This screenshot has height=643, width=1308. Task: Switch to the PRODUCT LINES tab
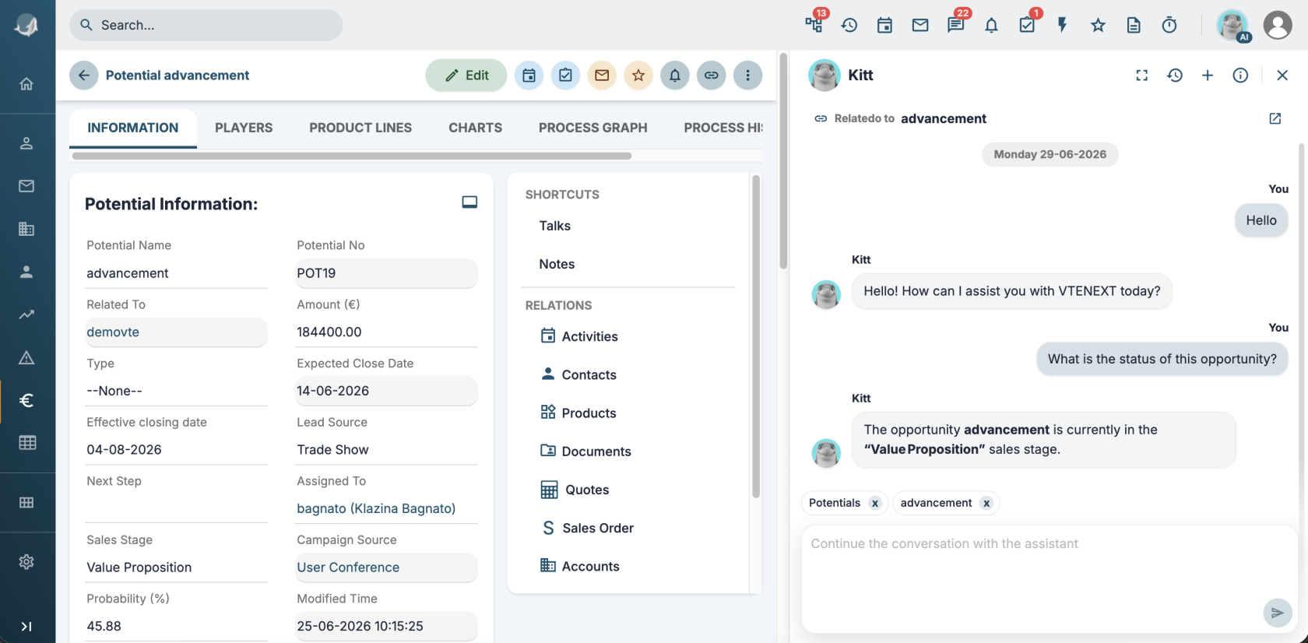[360, 128]
